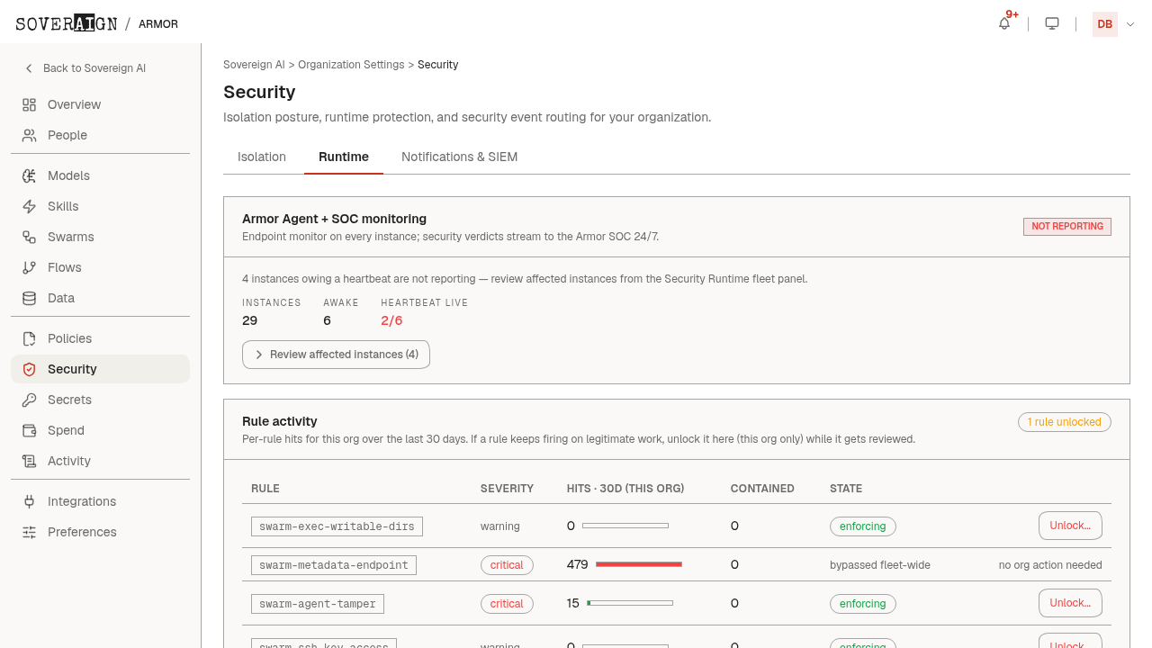Unlock the swarm-exec-writable-dirs rule

click(1070, 526)
